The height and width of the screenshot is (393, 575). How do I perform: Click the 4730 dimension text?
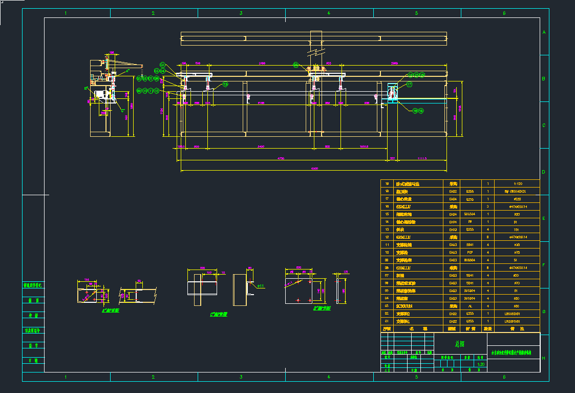(281, 159)
